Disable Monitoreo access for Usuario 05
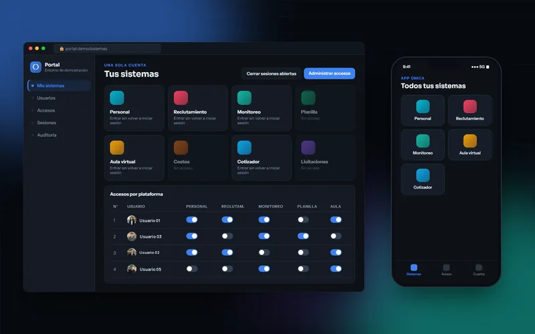Image resolution: width=535 pixels, height=334 pixels. [x=263, y=269]
